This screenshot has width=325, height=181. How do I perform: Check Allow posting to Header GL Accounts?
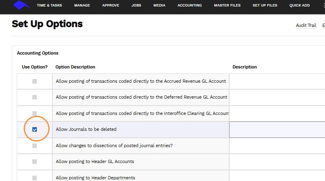tap(35, 161)
